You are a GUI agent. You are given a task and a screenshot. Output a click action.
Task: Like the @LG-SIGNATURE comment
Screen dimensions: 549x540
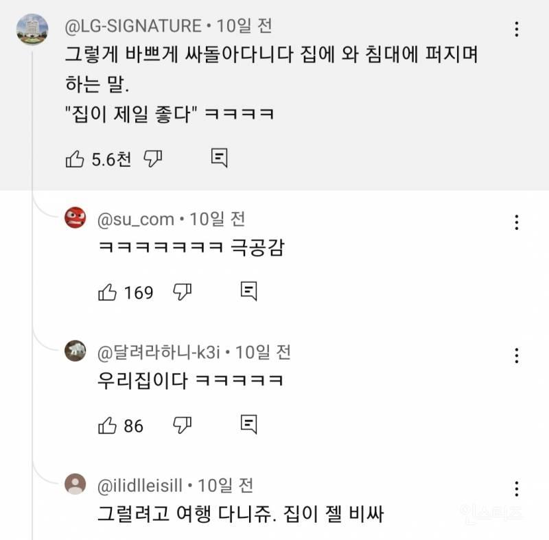pyautogui.click(x=75, y=159)
